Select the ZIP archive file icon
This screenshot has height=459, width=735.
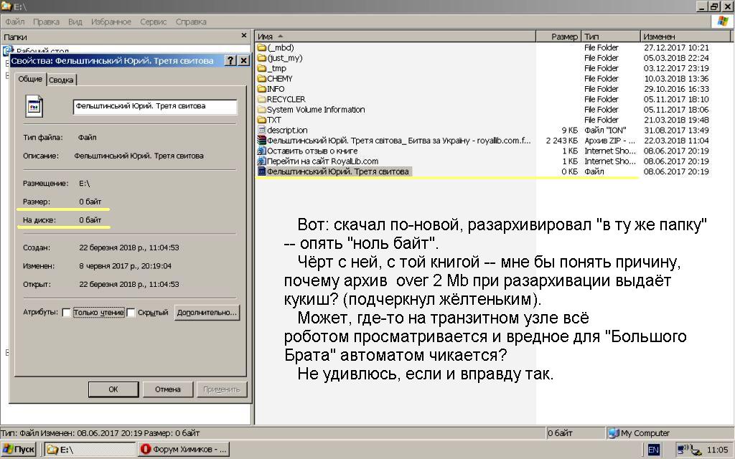coord(261,141)
